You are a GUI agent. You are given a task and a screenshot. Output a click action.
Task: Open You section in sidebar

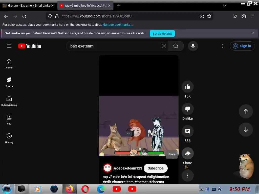pyautogui.click(x=9, y=120)
